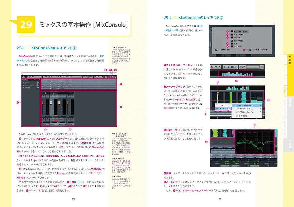
Task: Toggle the EQカーブ checkbox
Action: pyautogui.click(x=232, y=38)
